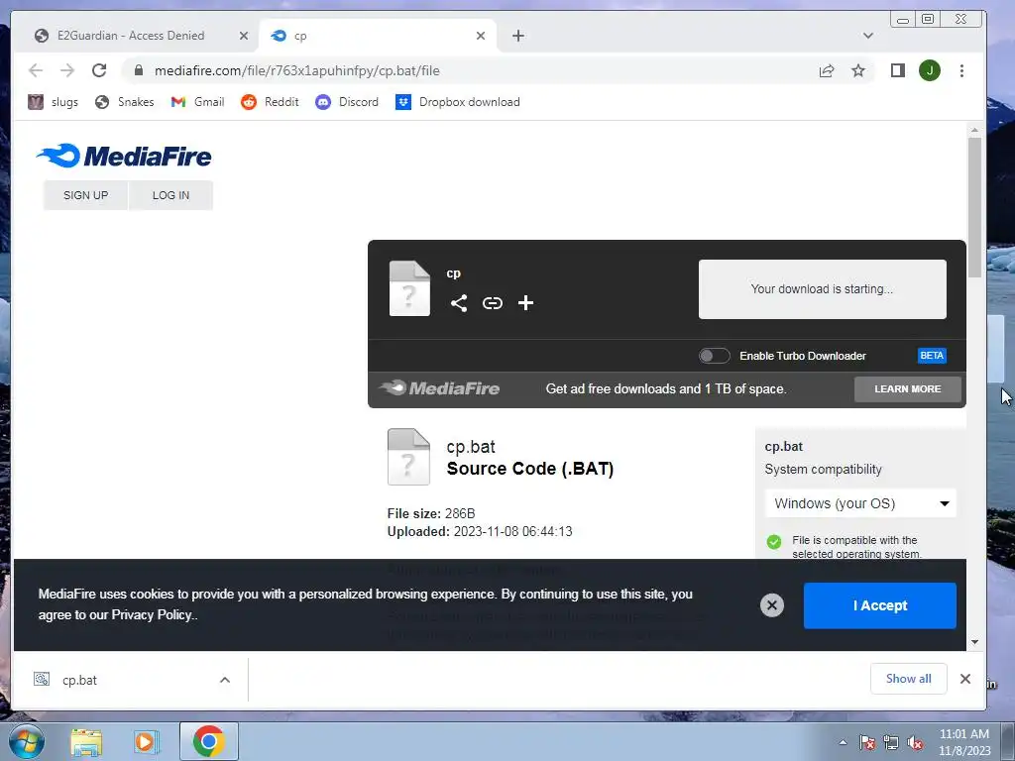Go back to the previous page
1015x761 pixels.
point(36,70)
